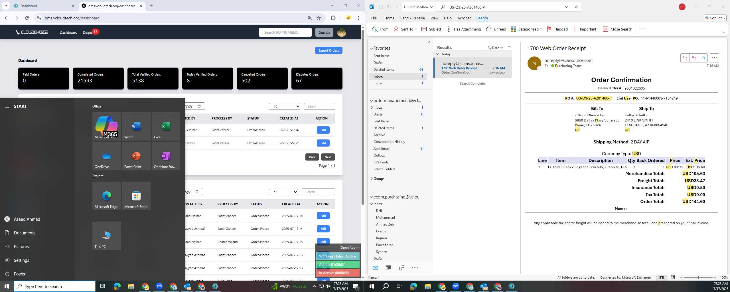Click Forward arrow in Outlook reading pane
The width and height of the screenshot is (730, 292).
coord(703,58)
